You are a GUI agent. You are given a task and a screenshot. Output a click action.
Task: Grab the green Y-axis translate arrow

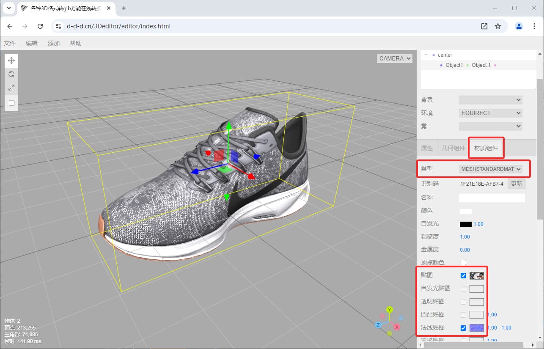(228, 126)
